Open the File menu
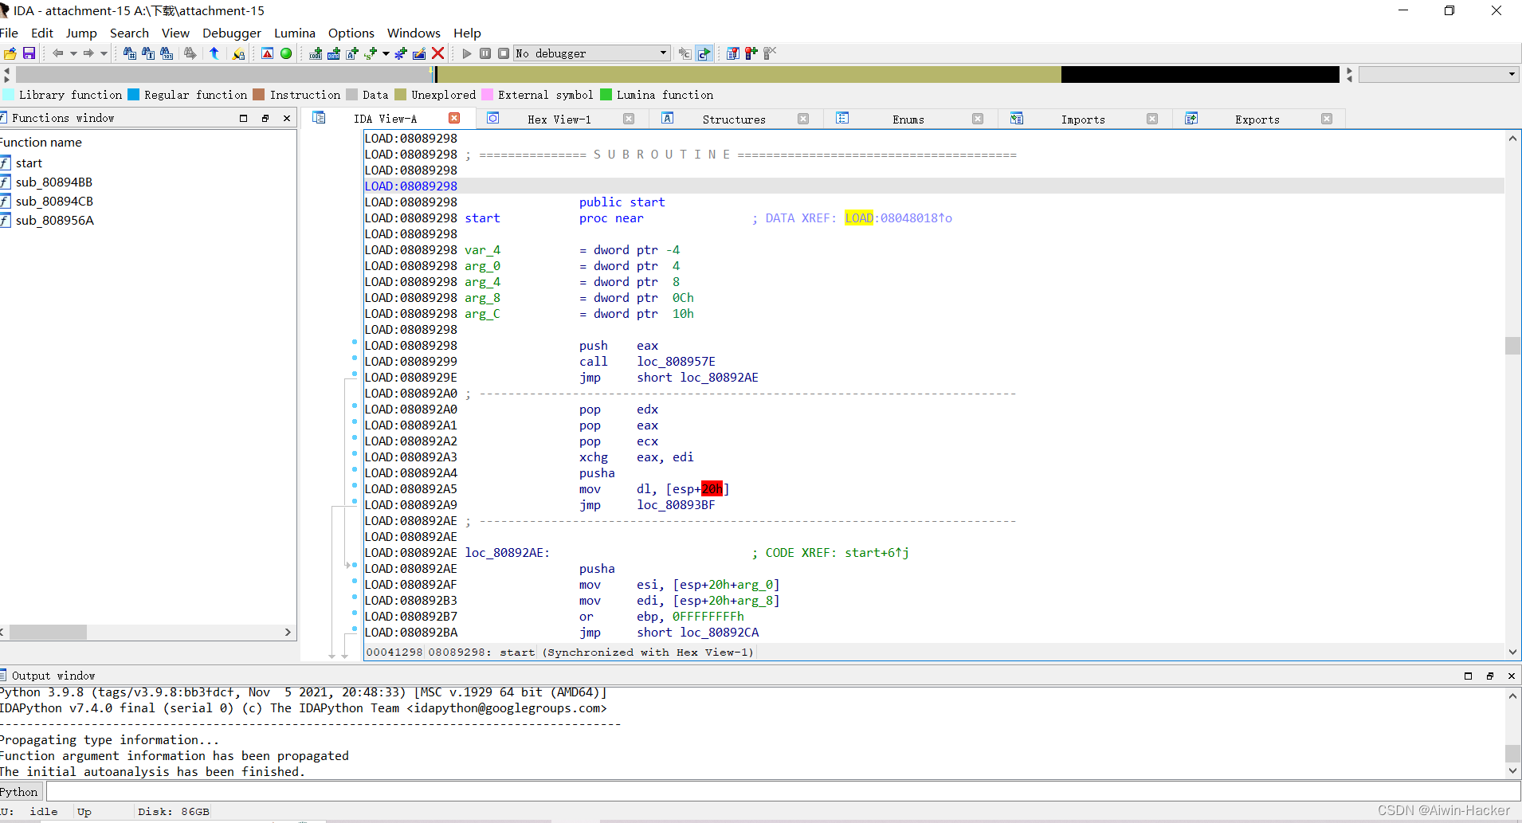The image size is (1522, 823). [9, 33]
